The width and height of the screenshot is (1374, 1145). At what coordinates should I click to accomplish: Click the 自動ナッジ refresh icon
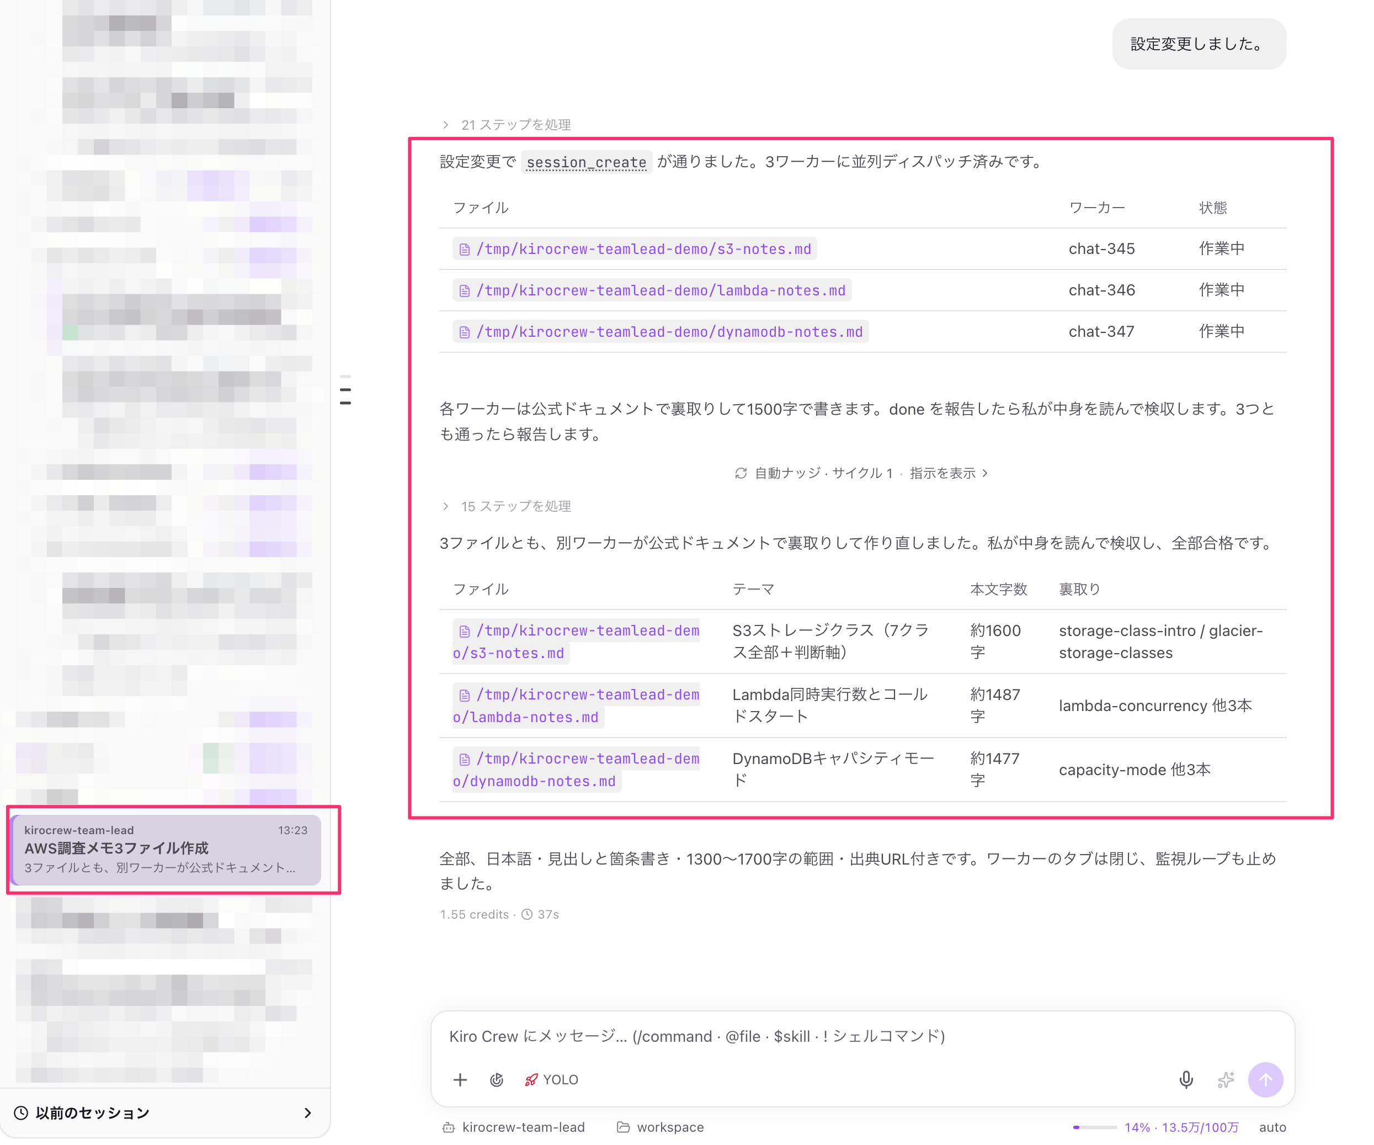741,473
